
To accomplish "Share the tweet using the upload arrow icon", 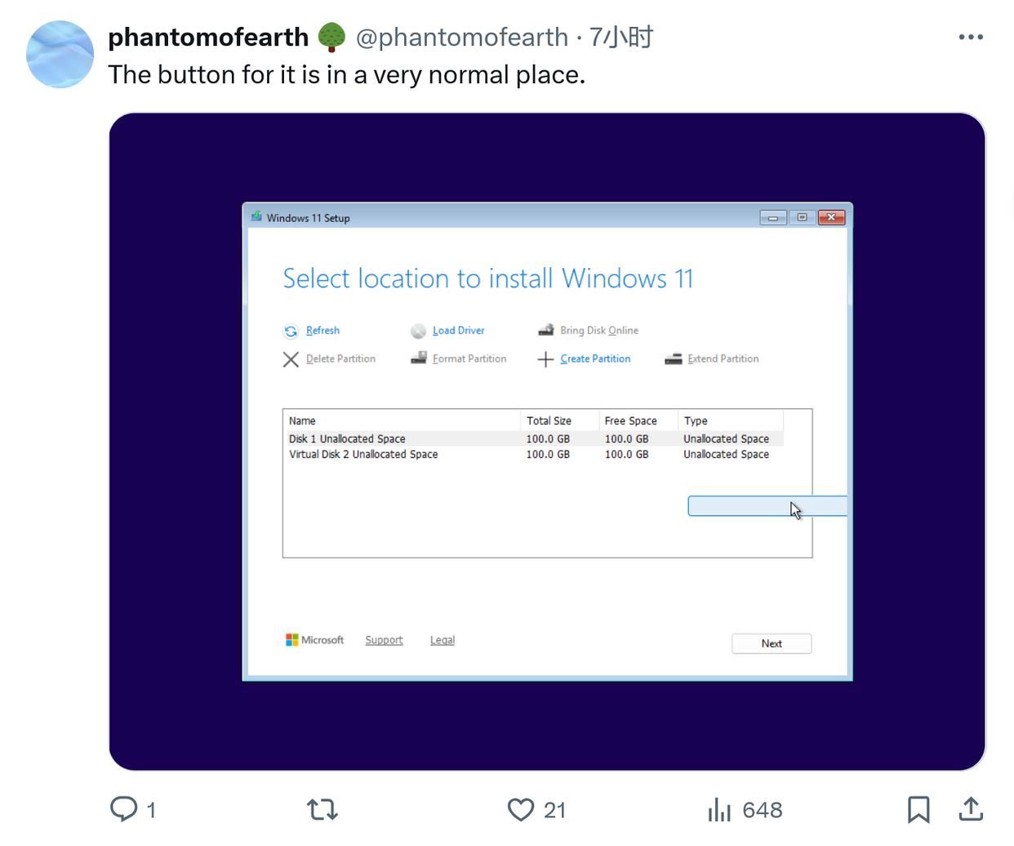I will coord(970,809).
